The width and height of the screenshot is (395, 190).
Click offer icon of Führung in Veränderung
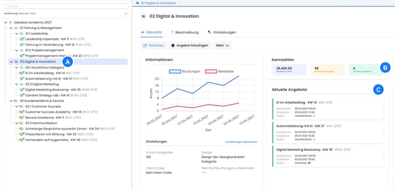(x=22, y=45)
